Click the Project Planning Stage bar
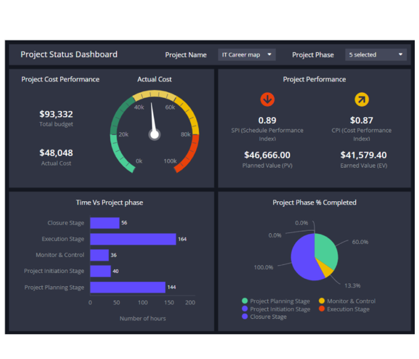This screenshot has width=419, height=359. click(x=128, y=287)
